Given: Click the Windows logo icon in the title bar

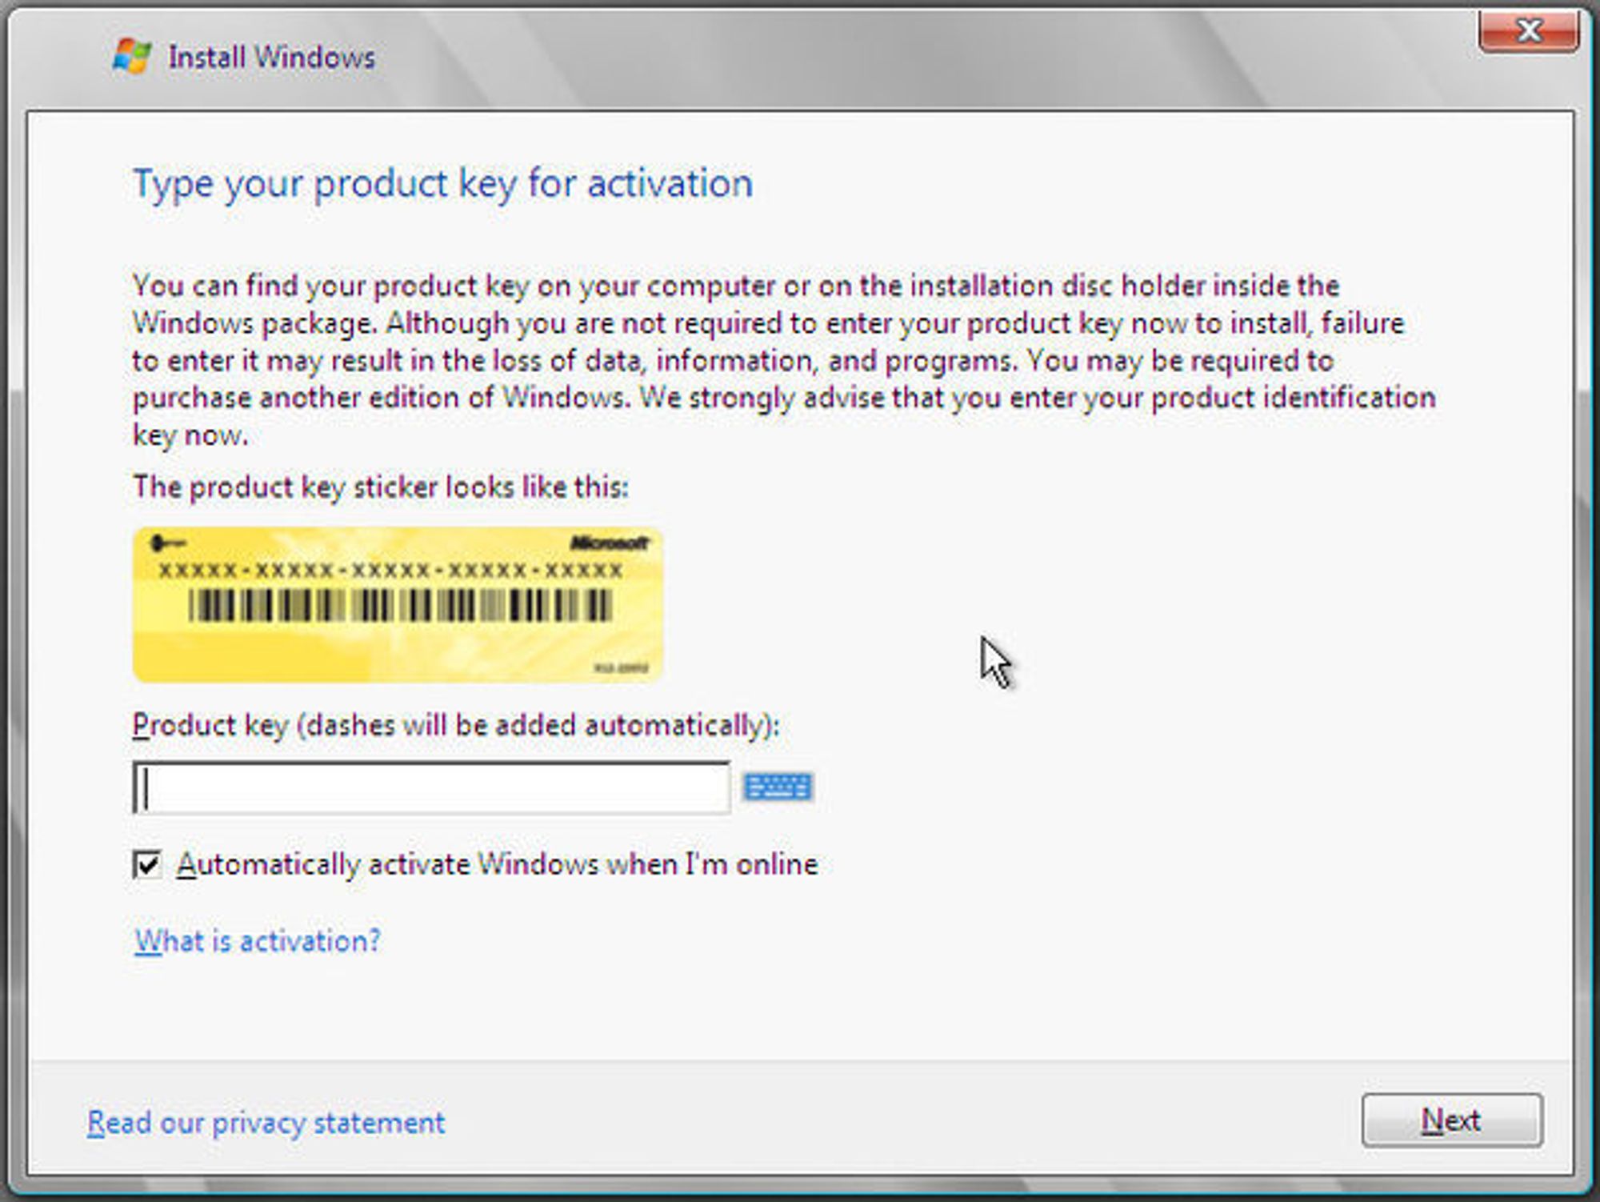Looking at the screenshot, I should 132,54.
